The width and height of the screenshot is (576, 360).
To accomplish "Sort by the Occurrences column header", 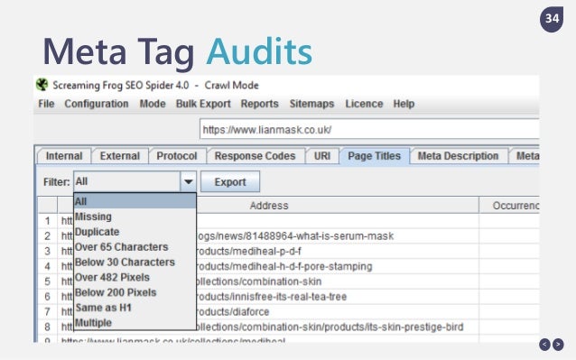I will [x=509, y=205].
